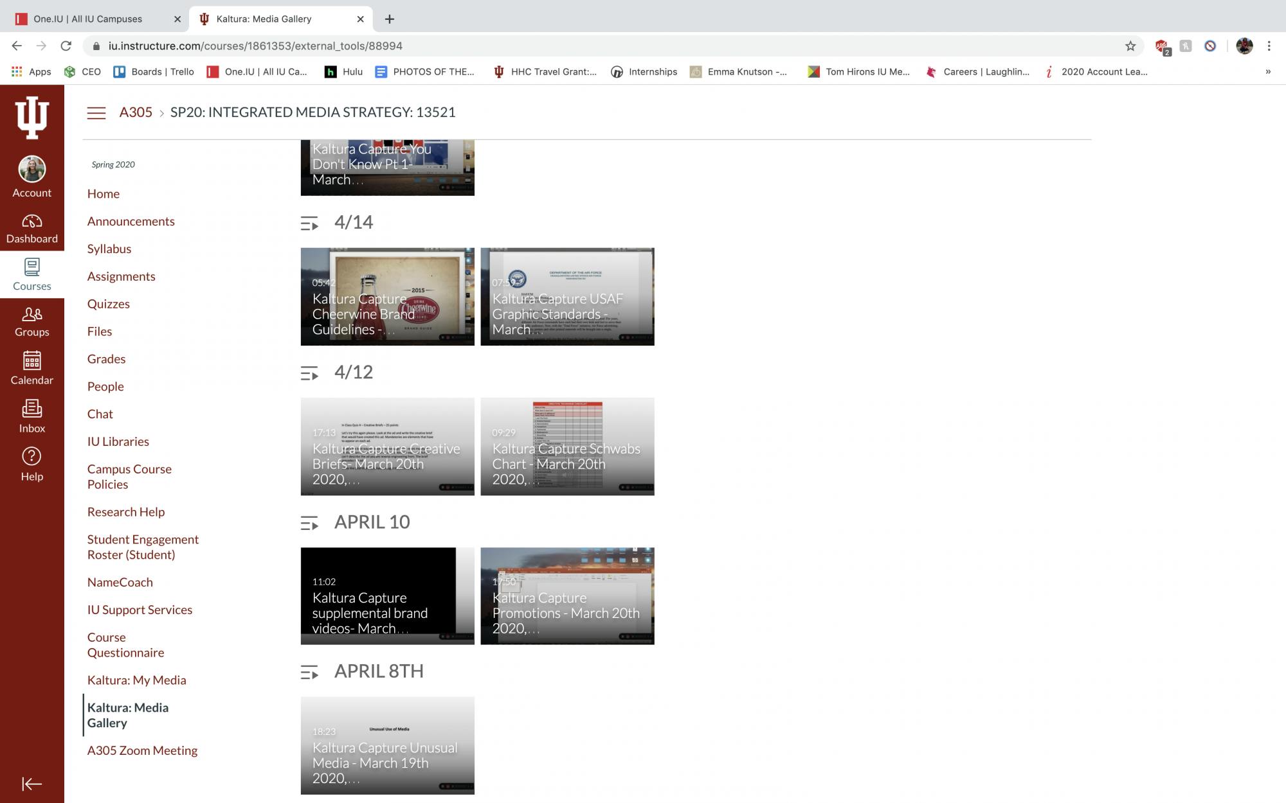Toggle course navigation hamburger menu

(96, 113)
